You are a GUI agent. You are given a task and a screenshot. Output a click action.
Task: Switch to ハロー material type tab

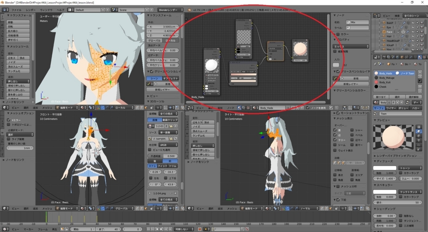pyautogui.click(x=416, y=108)
